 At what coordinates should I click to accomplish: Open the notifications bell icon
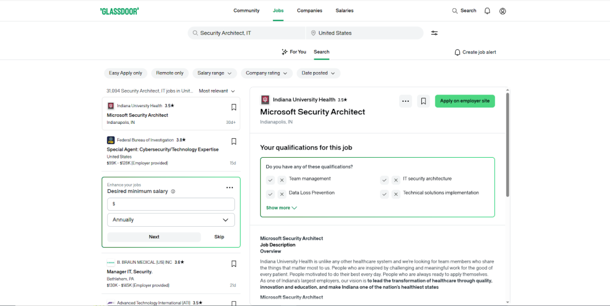(x=487, y=11)
